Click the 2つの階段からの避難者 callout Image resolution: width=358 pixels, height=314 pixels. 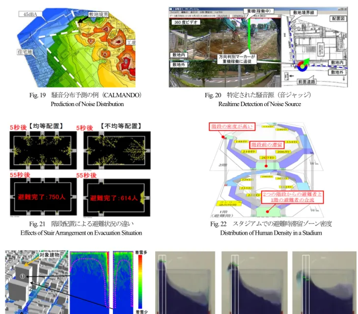pos(292,197)
